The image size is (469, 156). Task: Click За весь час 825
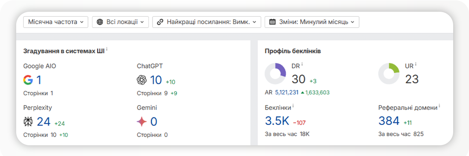(x=401, y=134)
